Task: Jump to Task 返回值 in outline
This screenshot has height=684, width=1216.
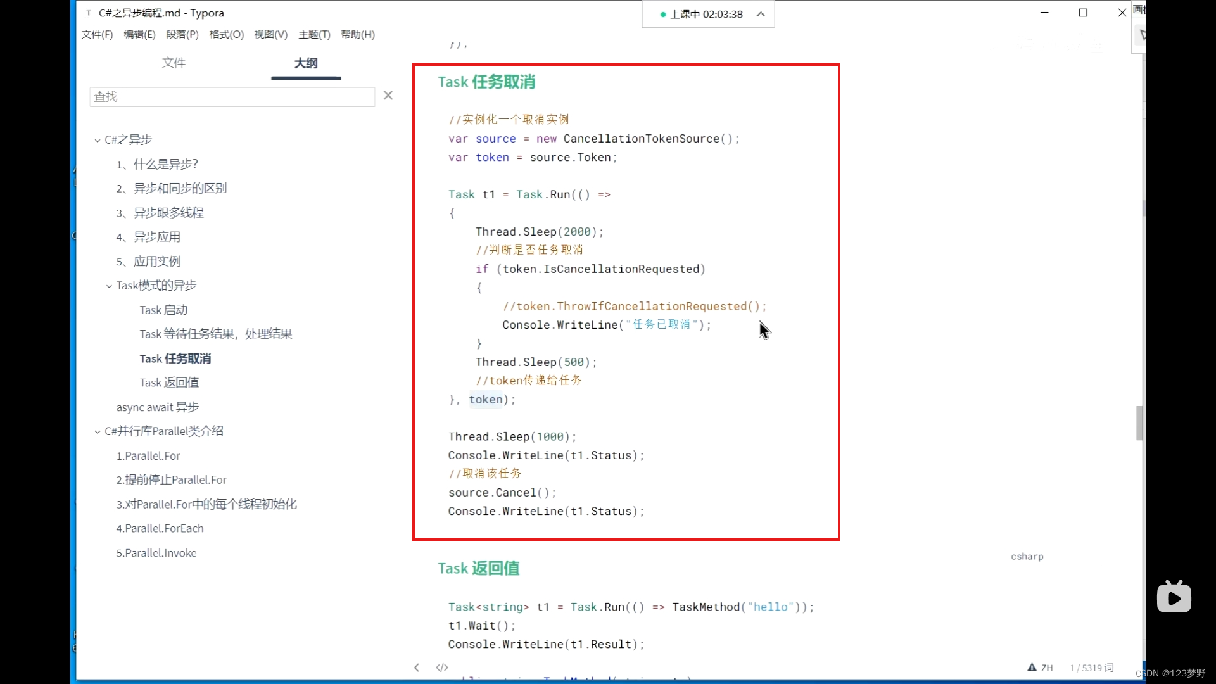Action: [x=169, y=383]
